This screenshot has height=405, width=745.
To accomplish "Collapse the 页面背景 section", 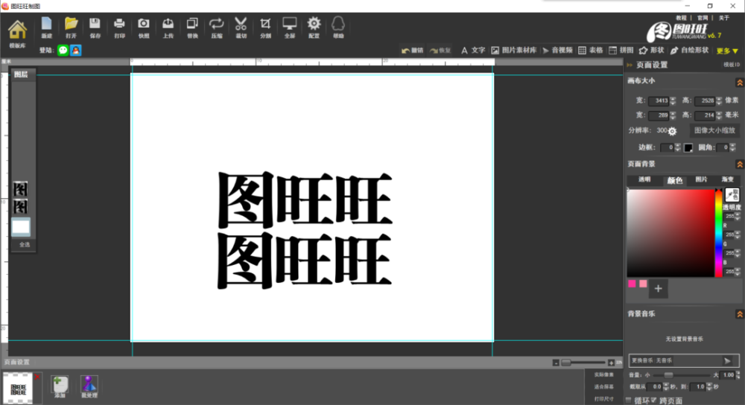I will tap(739, 165).
